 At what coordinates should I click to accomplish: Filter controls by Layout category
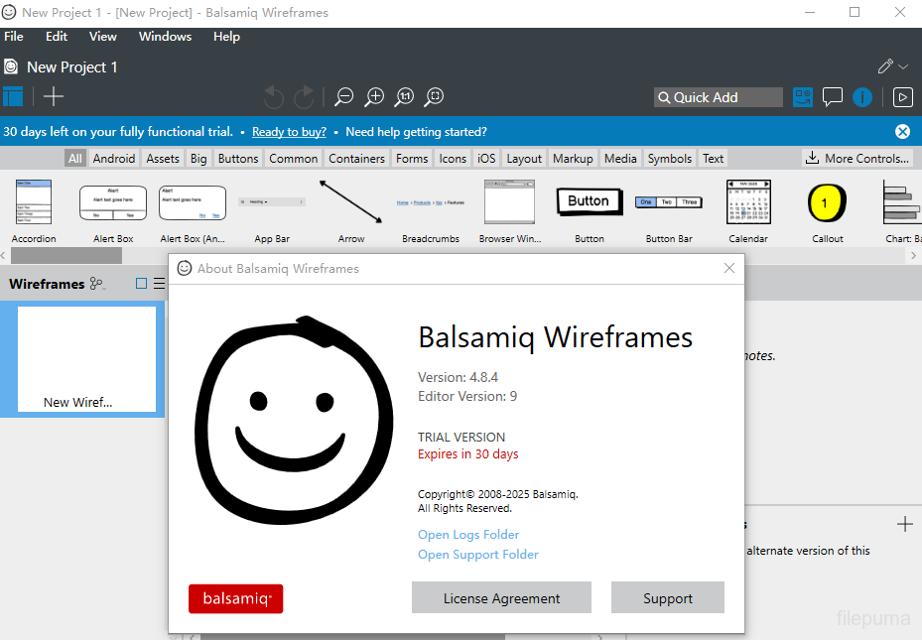pyautogui.click(x=524, y=158)
